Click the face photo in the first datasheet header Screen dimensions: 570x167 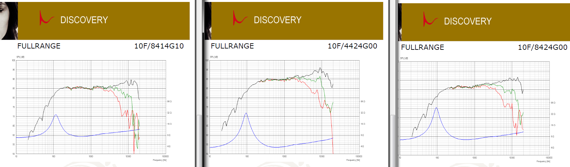pos(9,21)
